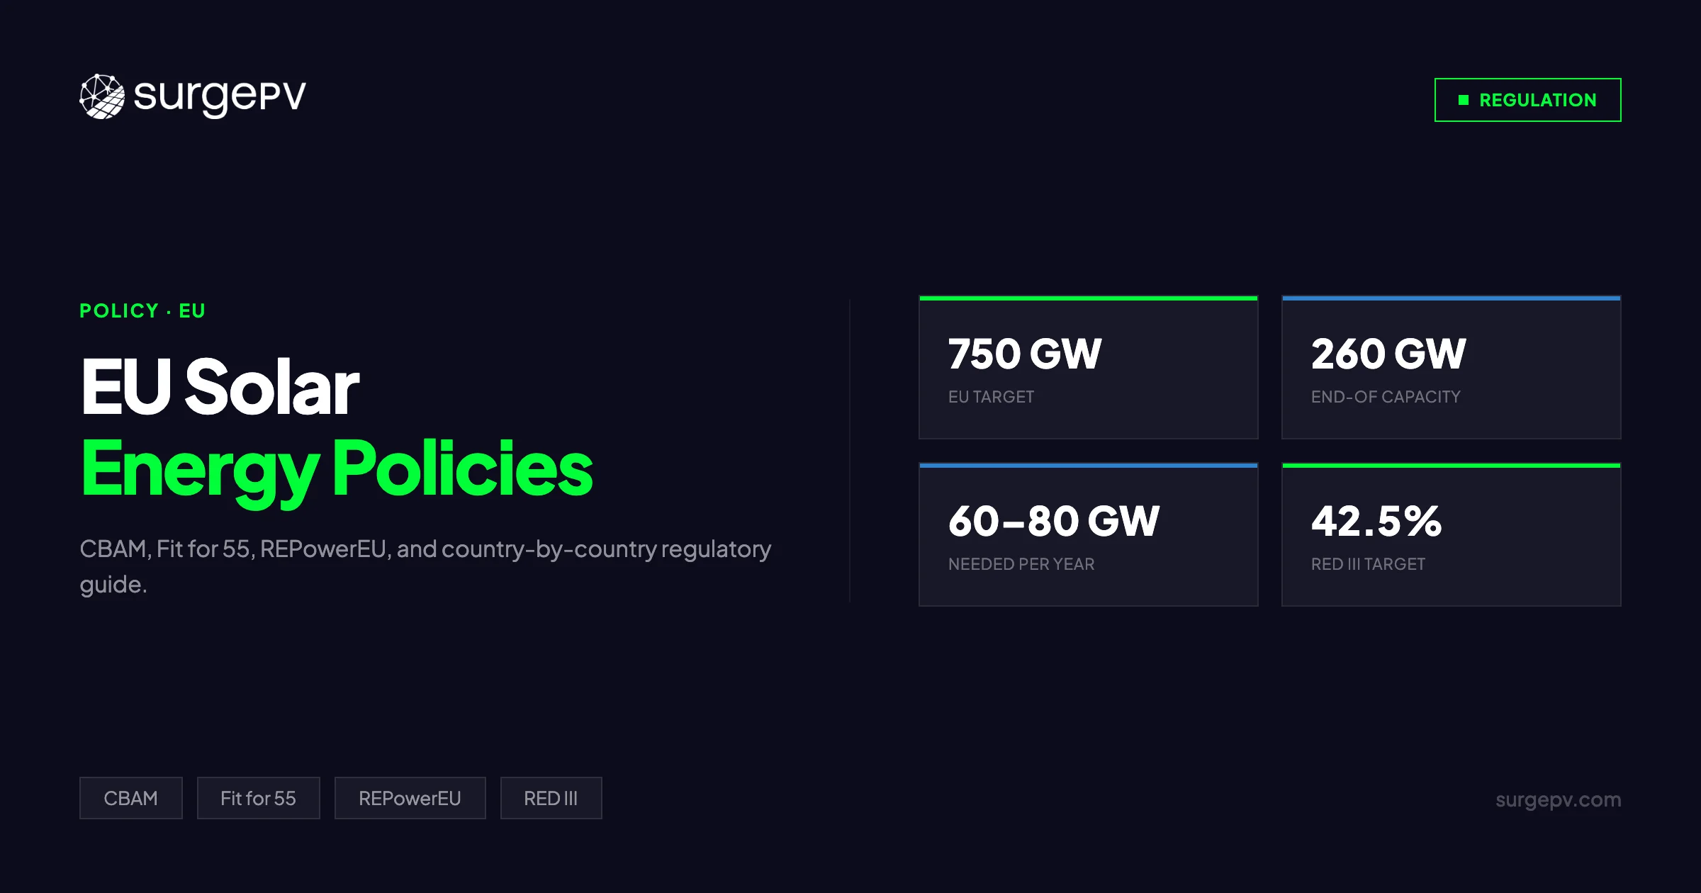Click the CBAM, Fit for 55 subtitle paragraph
The height and width of the screenshot is (893, 1701).
(x=425, y=566)
